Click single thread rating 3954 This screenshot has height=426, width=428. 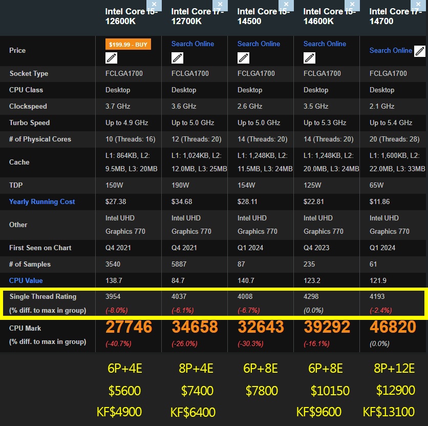pyautogui.click(x=113, y=296)
